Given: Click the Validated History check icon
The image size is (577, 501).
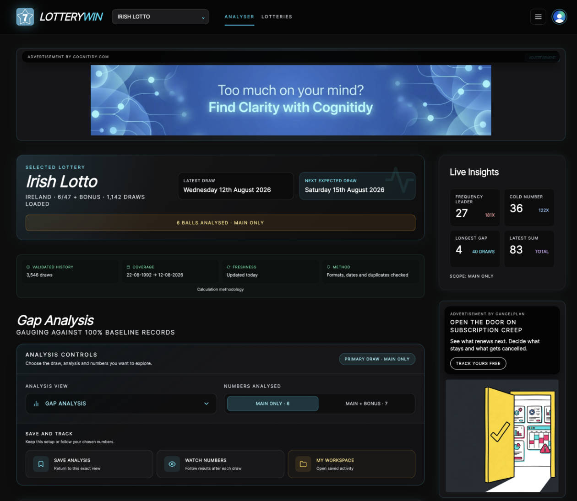Looking at the screenshot, I should tap(28, 267).
